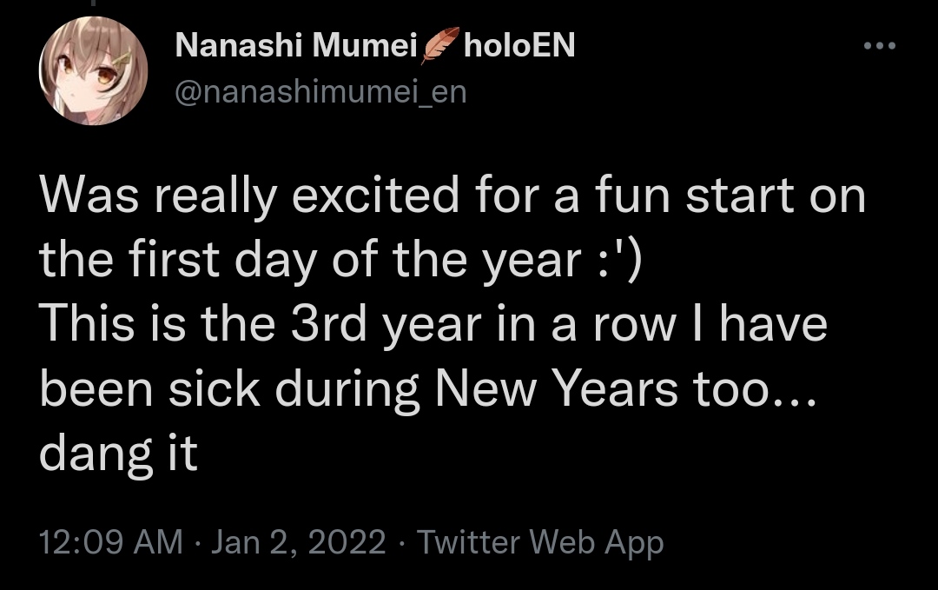
Task: Click the 12:09 AM timestamp
Action: [x=111, y=542]
